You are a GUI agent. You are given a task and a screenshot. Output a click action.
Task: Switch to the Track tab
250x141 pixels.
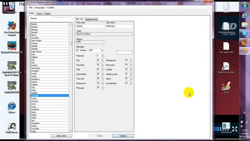pos(39,14)
